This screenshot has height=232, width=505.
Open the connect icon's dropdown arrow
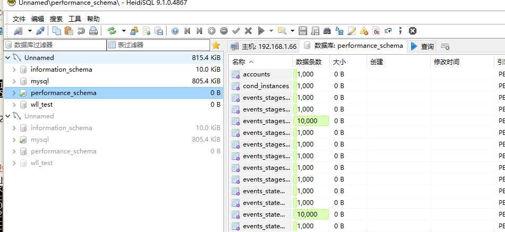(x=30, y=31)
